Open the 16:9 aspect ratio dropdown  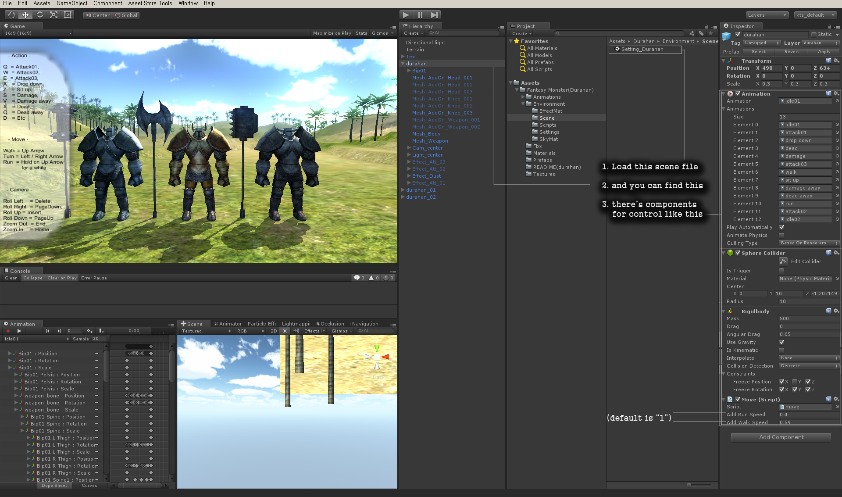click(x=38, y=33)
